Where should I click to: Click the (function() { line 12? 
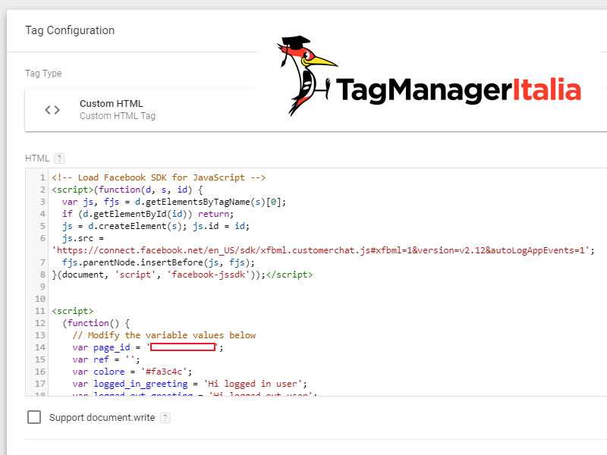96,323
